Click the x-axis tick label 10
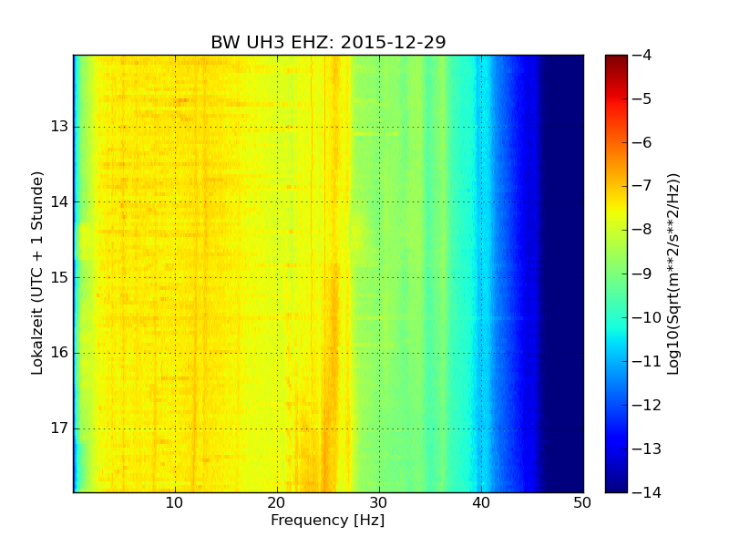Image resolution: width=729 pixels, height=547 pixels. (x=174, y=503)
